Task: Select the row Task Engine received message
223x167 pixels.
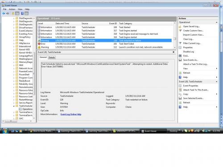Action: [105, 34]
